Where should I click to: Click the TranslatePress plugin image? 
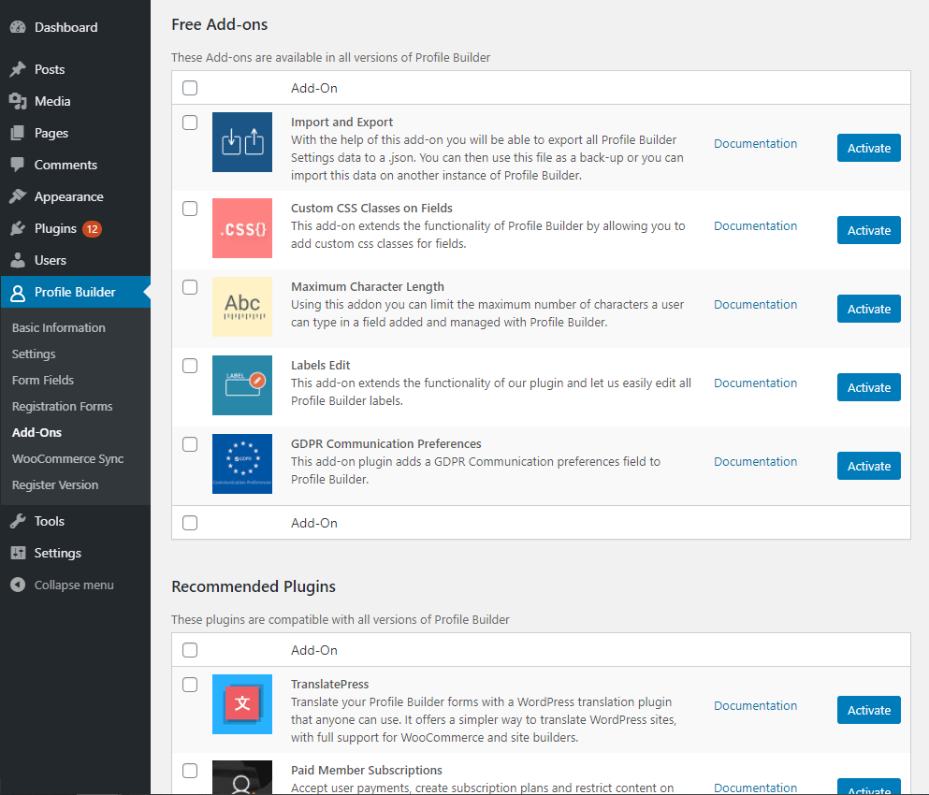tap(242, 704)
